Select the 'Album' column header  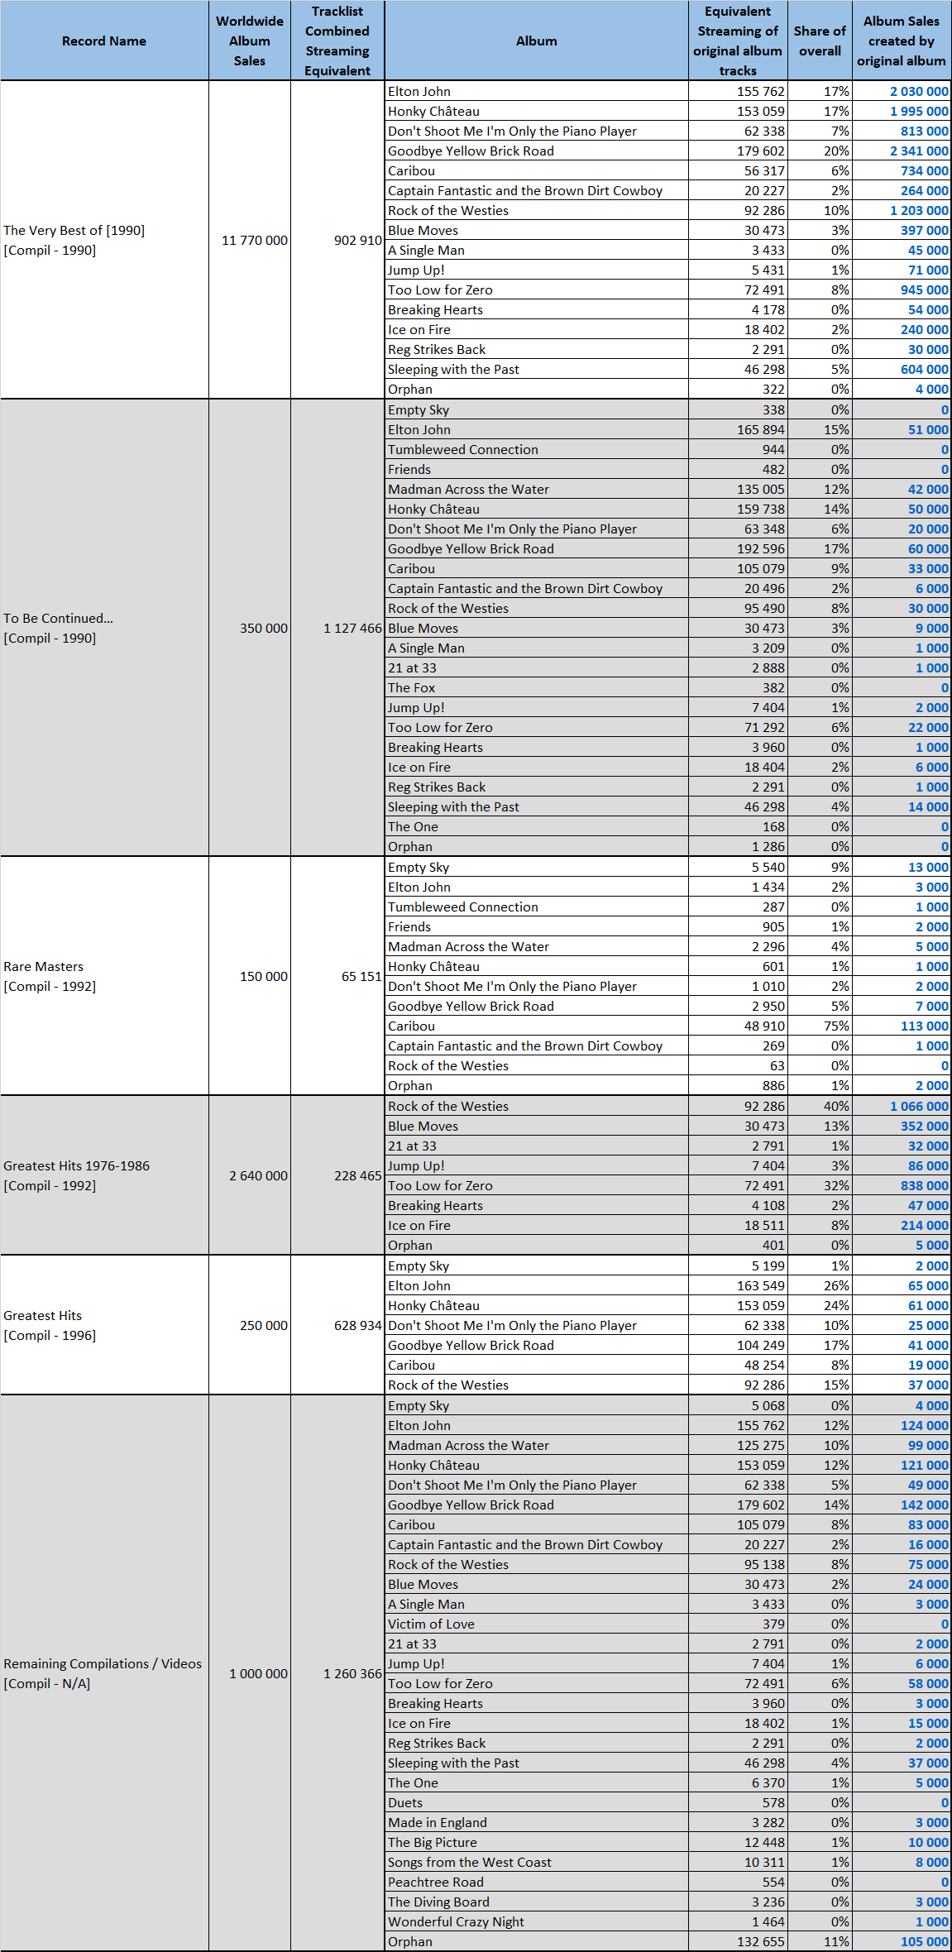(x=537, y=41)
